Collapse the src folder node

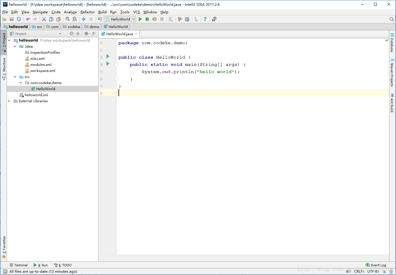[x=15, y=77]
